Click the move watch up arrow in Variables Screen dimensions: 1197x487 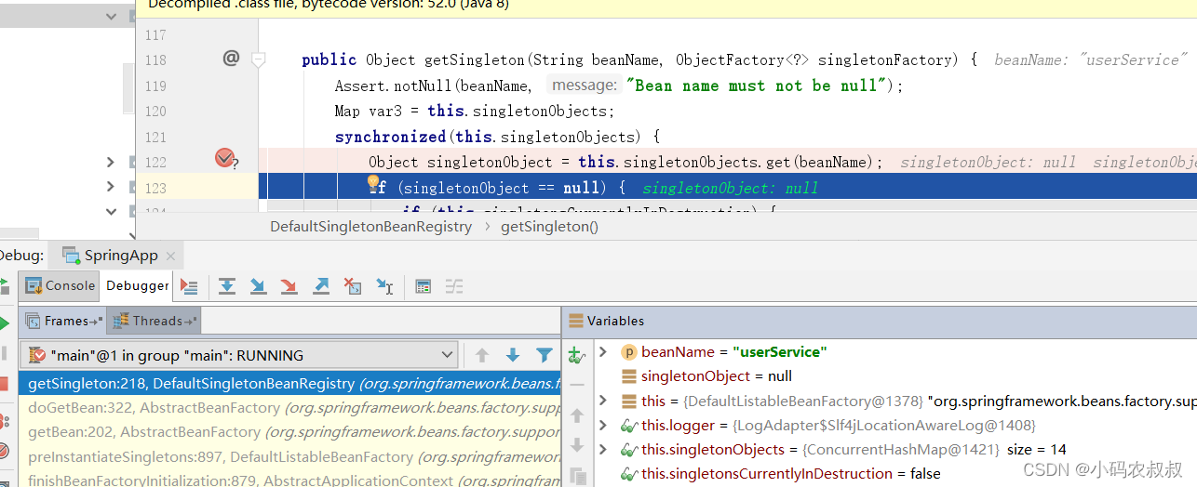pos(577,415)
